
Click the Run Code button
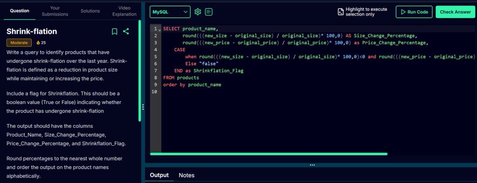click(414, 12)
